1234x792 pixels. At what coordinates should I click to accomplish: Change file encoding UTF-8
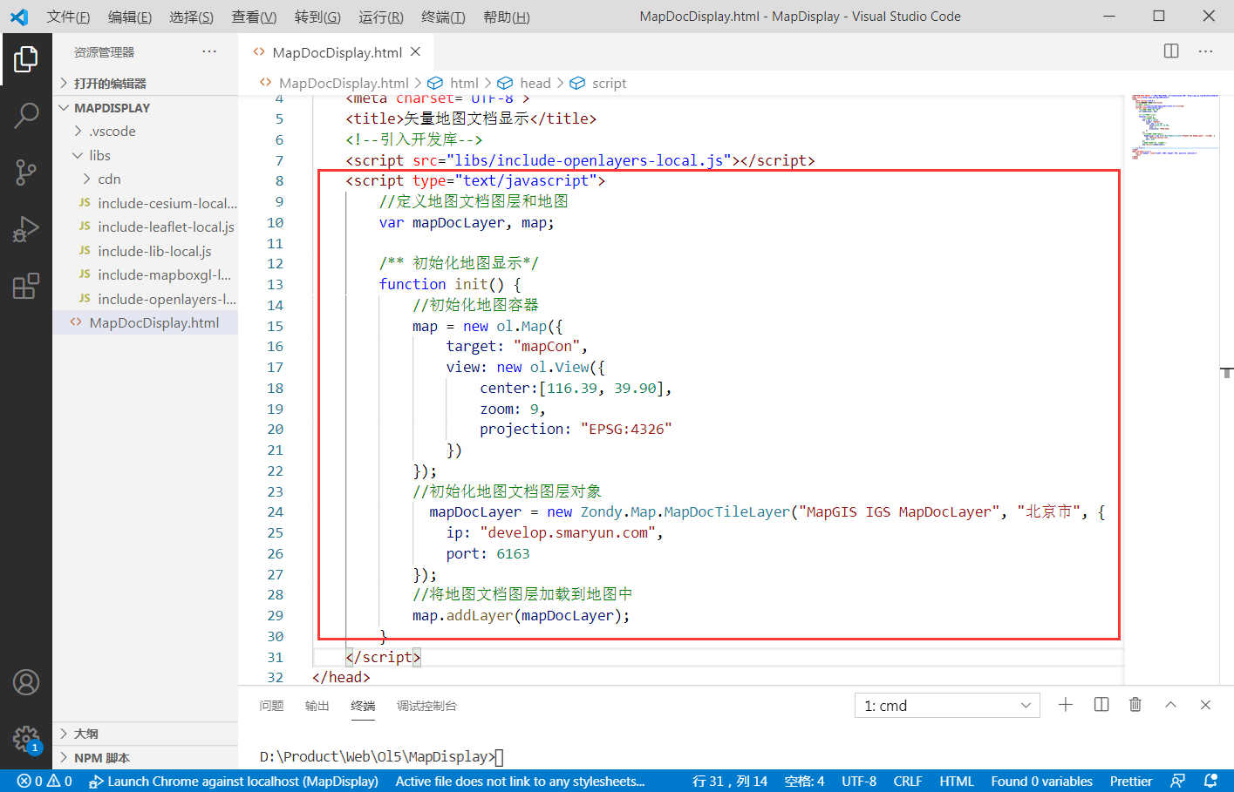pyautogui.click(x=859, y=782)
